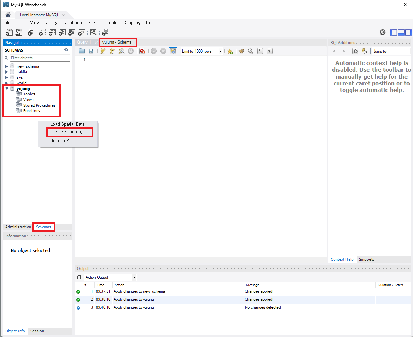Reconnect to the DBMS server
Viewport: 413px width, 337px height.
[105, 32]
